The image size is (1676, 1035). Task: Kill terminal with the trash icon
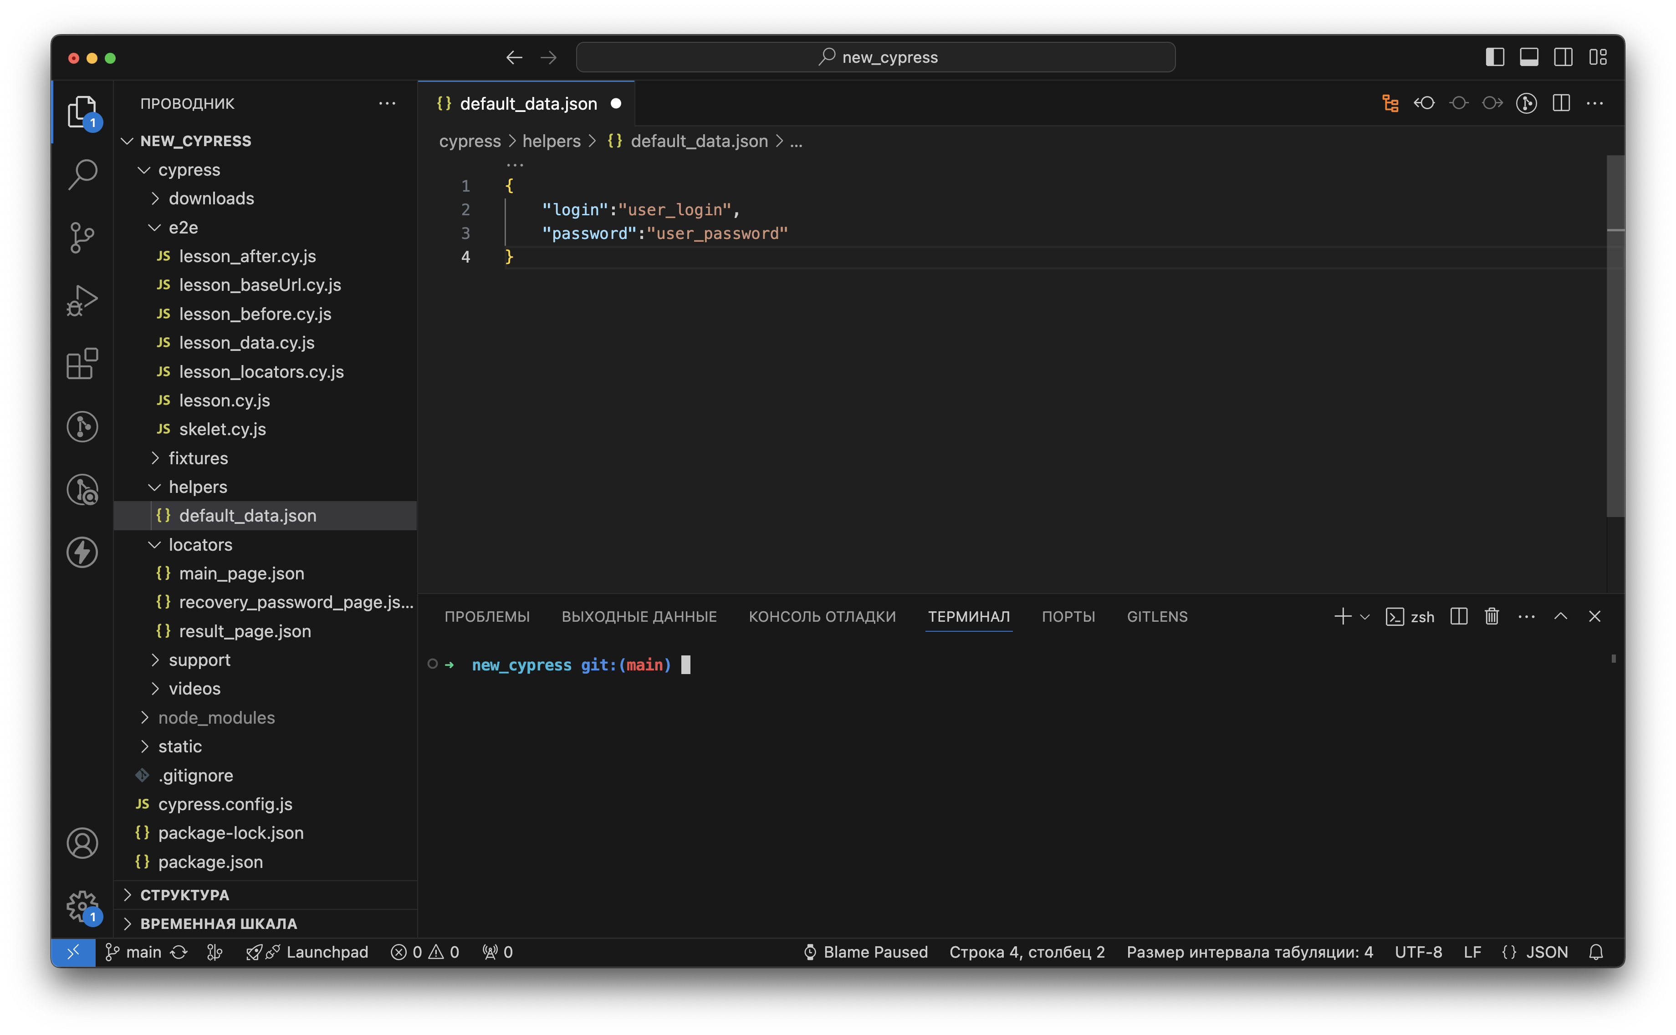coord(1491,617)
